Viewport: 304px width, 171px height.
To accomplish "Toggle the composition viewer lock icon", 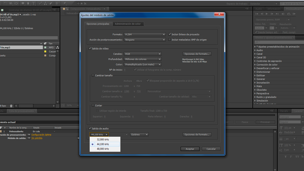I will point(67,9).
